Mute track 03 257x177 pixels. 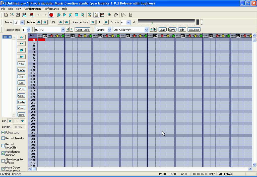[140, 35]
